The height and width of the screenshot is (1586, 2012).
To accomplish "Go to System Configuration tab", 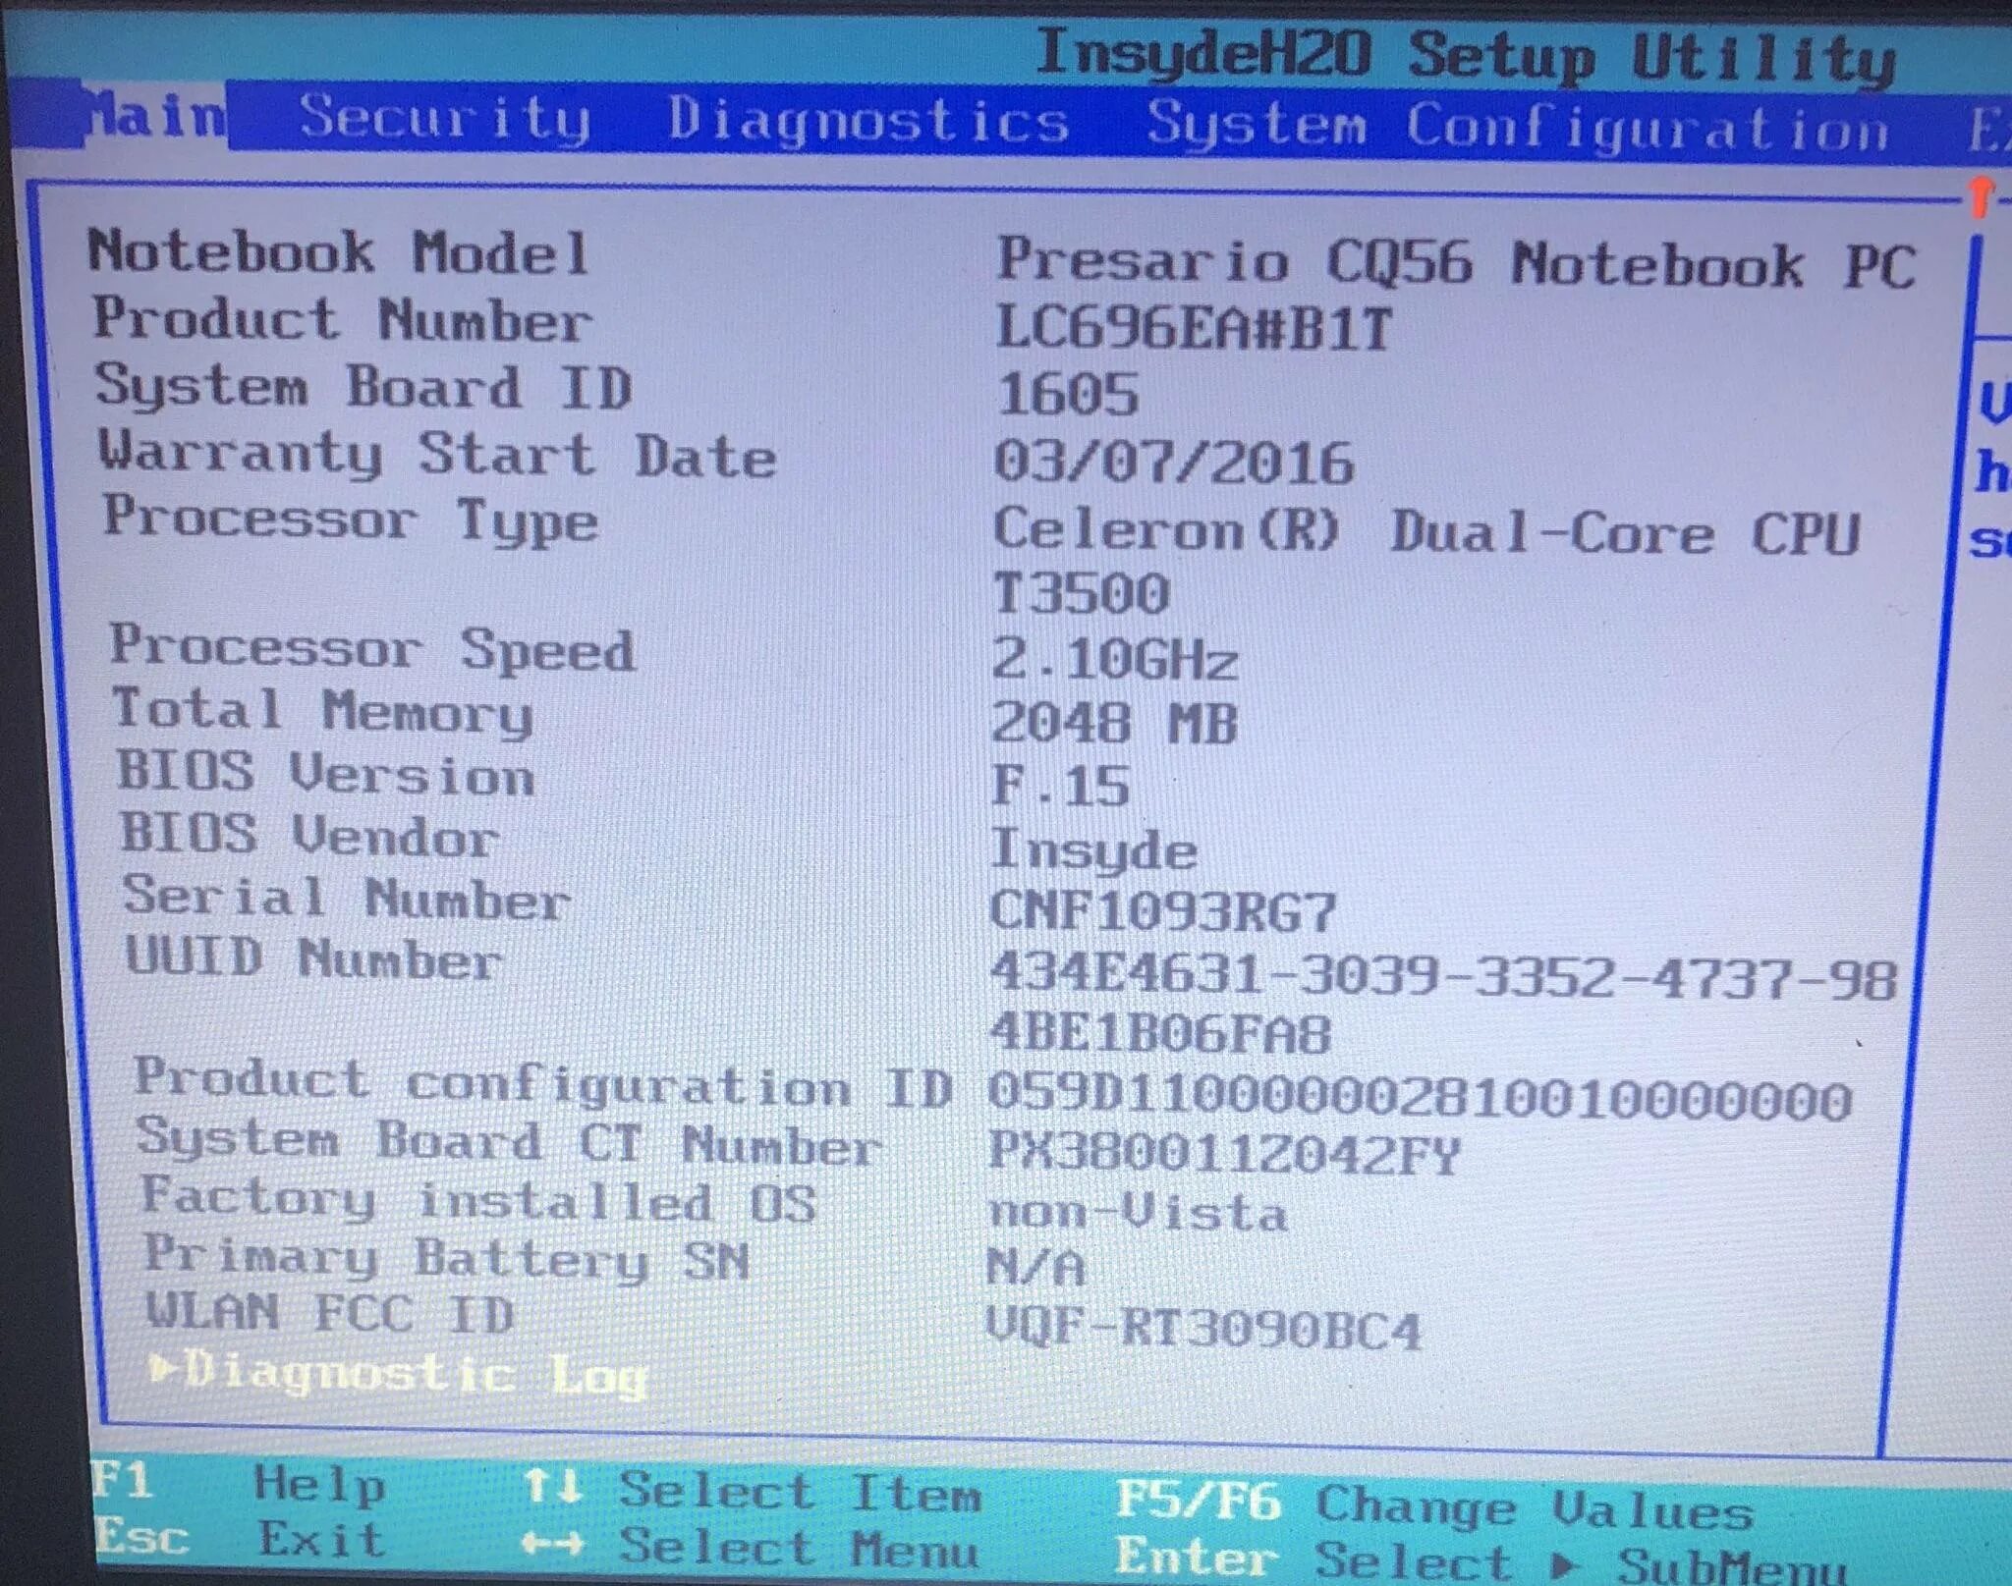I will click(x=1518, y=128).
